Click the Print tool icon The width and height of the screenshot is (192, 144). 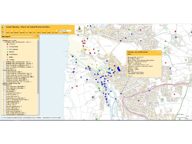pos(27,31)
